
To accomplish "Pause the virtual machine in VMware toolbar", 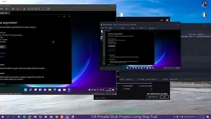I will coord(6,9).
